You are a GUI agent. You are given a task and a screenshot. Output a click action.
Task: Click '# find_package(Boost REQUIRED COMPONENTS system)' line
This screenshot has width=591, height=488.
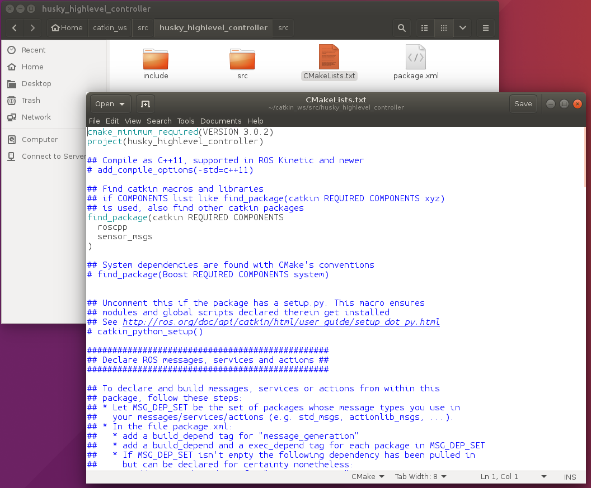pos(208,274)
